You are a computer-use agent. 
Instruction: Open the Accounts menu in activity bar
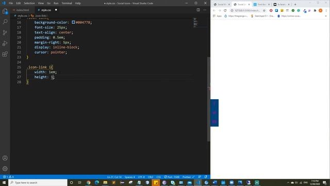(x=5, y=158)
